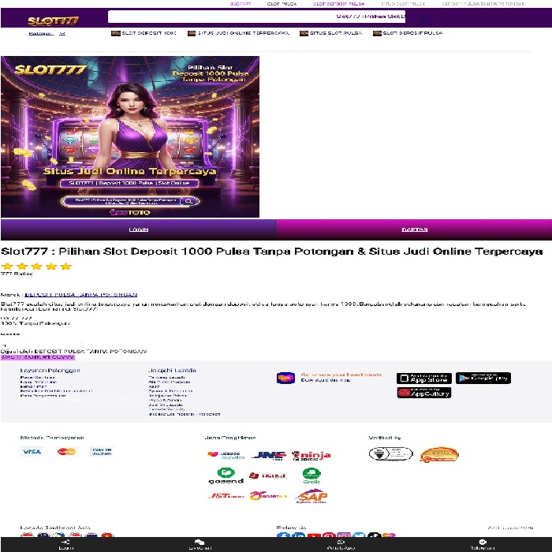Viewport: 552px width, 552px height.
Task: Click the AppGallery download badge
Action: click(424, 393)
